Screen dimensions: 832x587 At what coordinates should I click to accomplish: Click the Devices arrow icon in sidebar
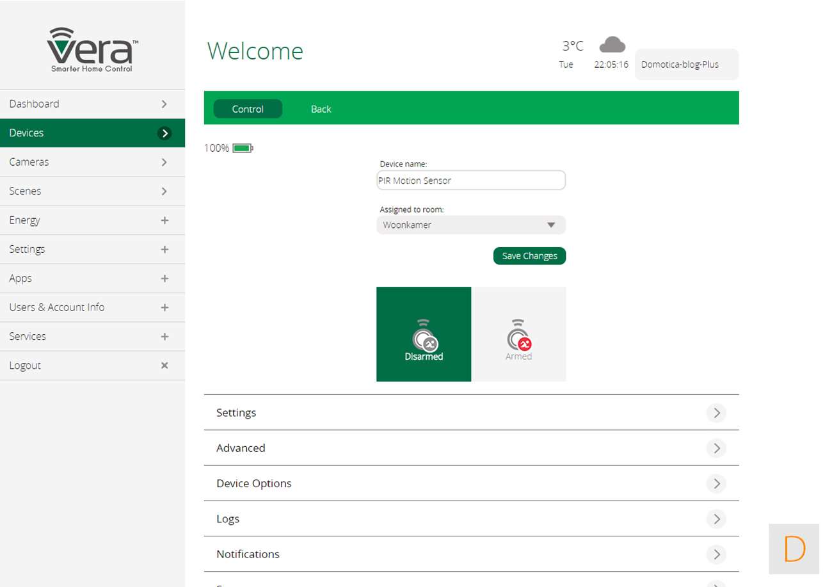164,133
